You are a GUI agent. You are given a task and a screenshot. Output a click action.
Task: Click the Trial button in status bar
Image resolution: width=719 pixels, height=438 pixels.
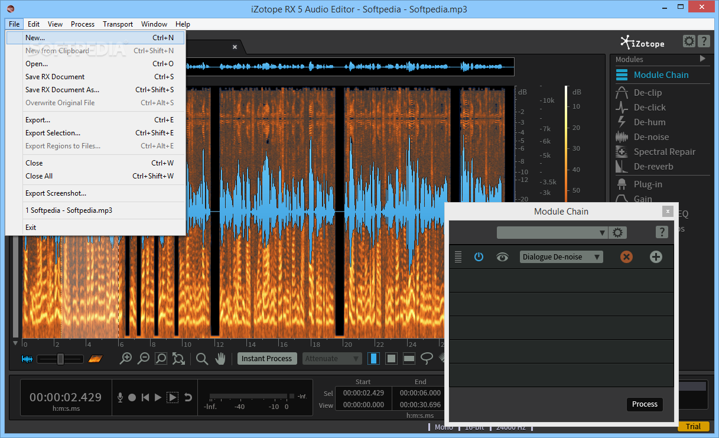(x=694, y=427)
